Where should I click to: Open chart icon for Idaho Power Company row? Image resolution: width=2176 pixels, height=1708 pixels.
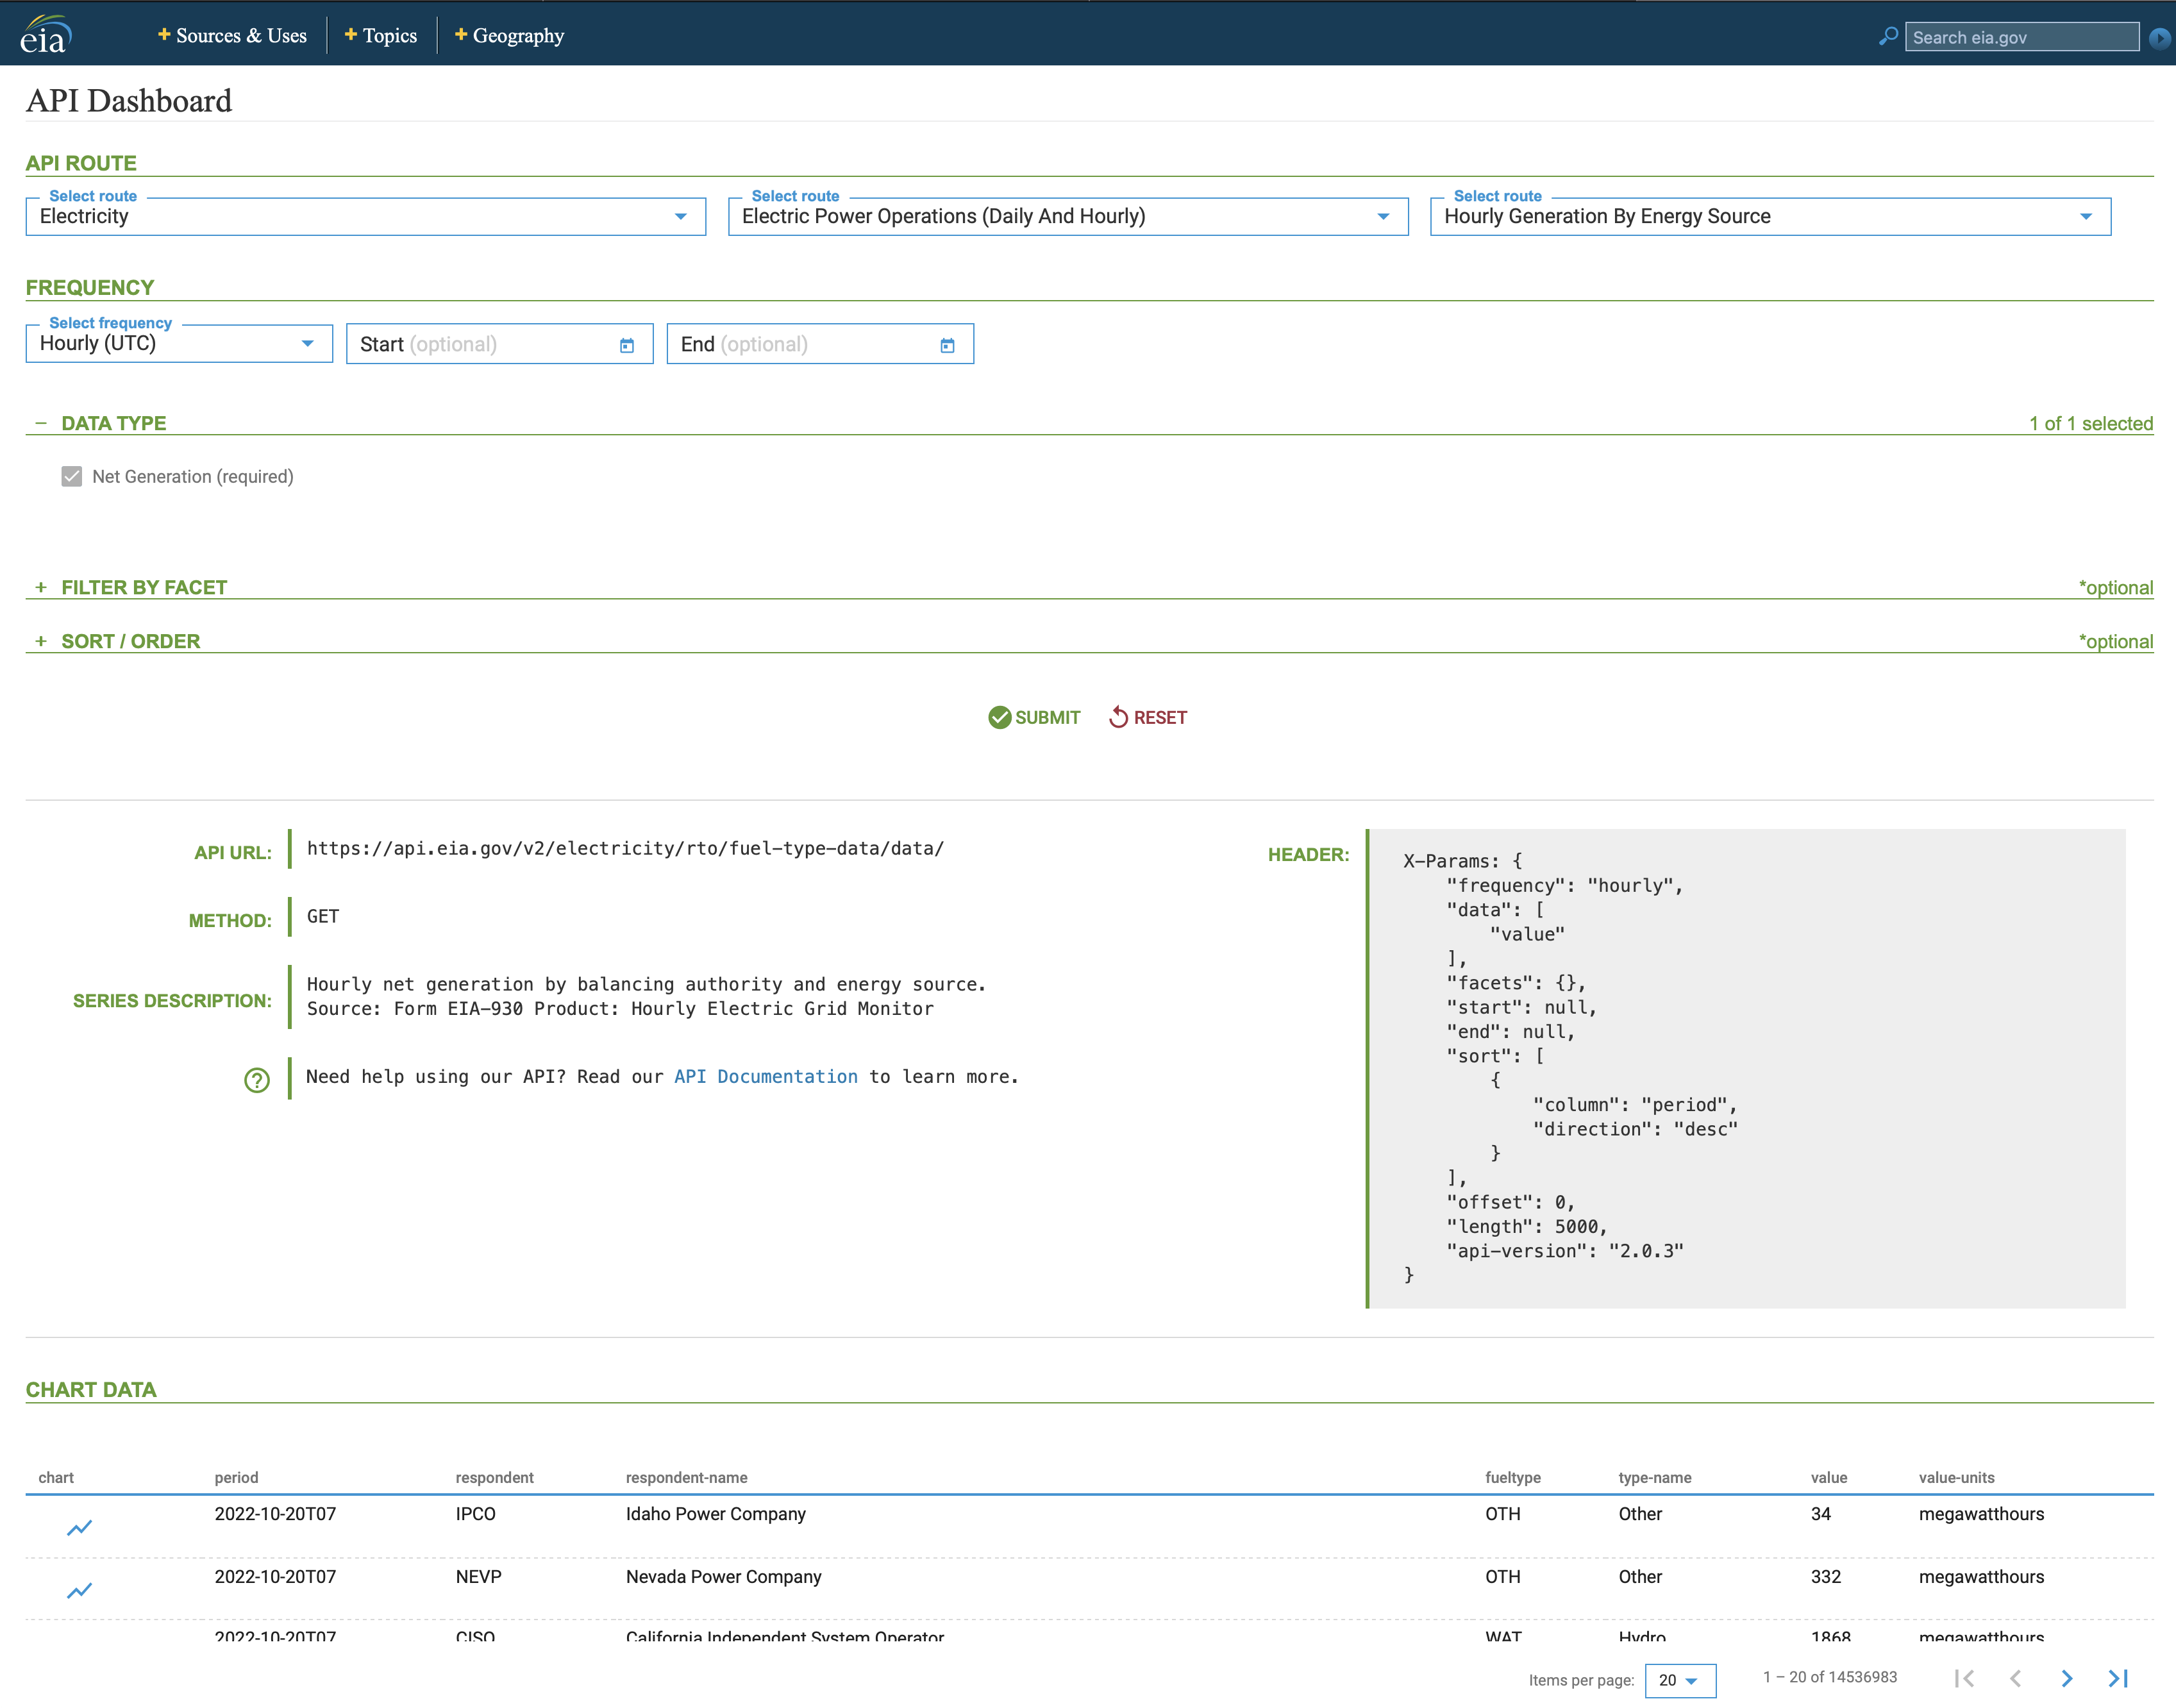(79, 1527)
